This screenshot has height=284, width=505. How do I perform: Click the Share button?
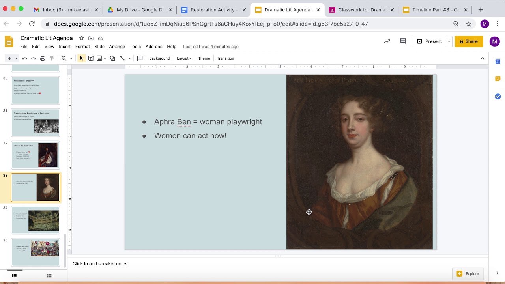click(469, 41)
